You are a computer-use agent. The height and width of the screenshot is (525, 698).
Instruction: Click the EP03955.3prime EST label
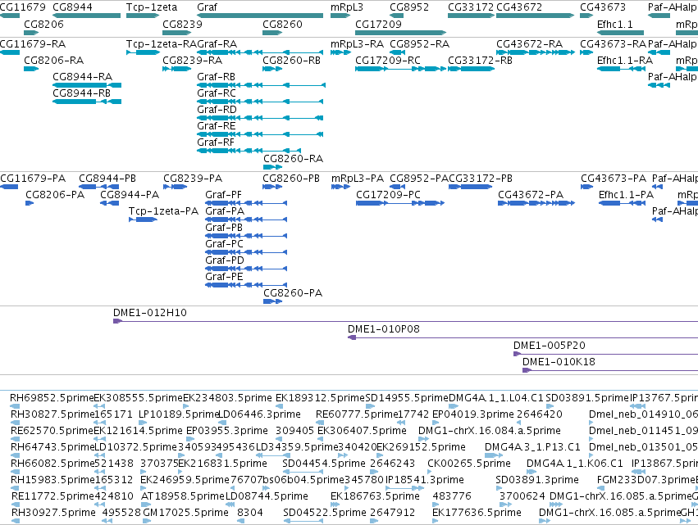click(226, 431)
